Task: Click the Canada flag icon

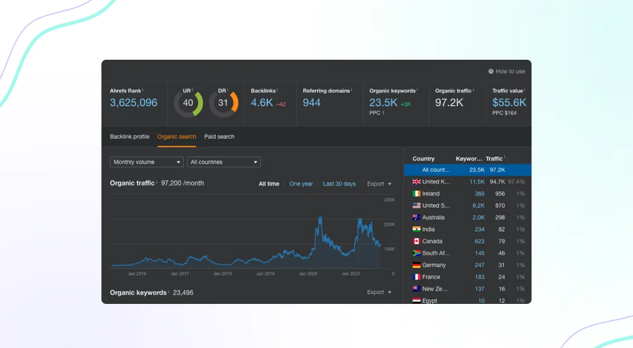Action: (416, 241)
